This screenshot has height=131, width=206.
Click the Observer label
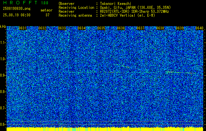(x=66, y=4)
